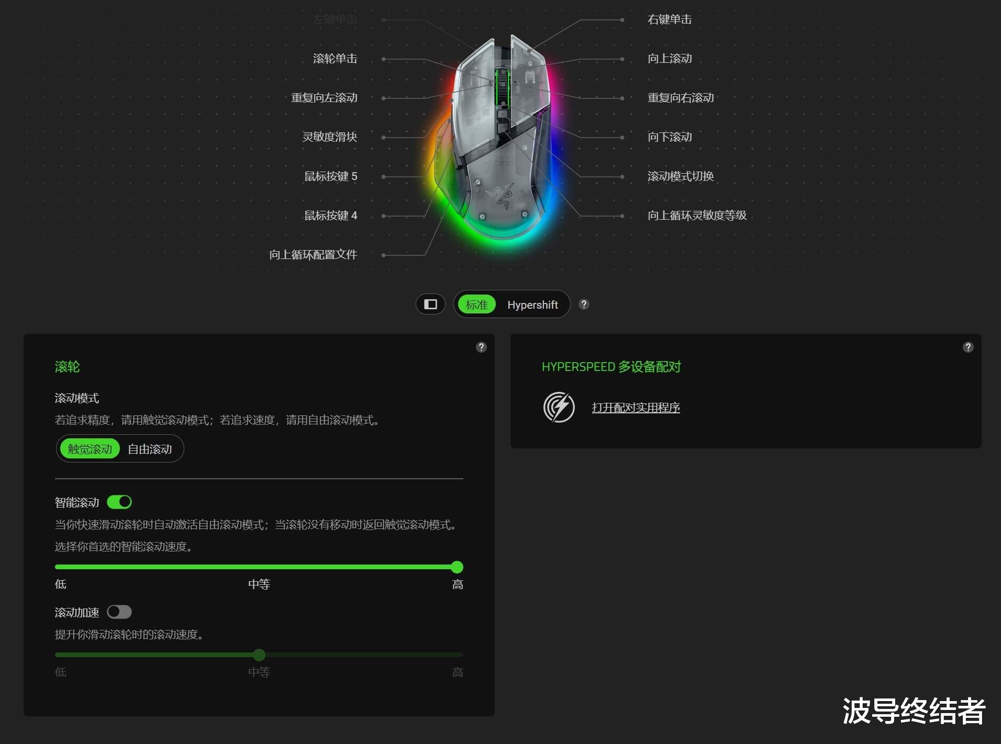Click the HYPERSPEED 多设备配对 heading
The image size is (1001, 744).
611,367
